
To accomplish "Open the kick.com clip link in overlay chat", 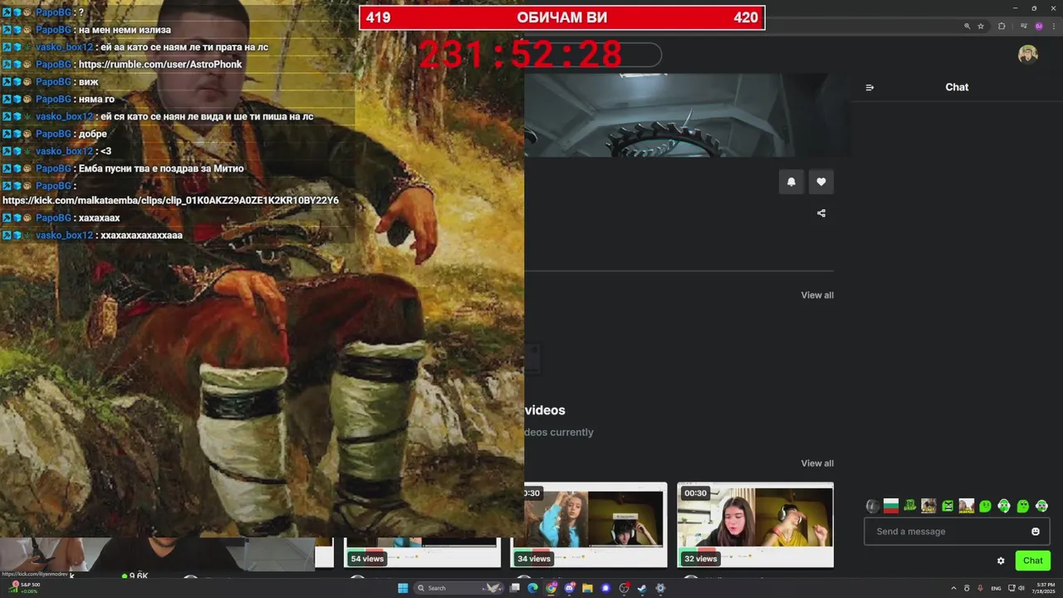I will pos(171,200).
